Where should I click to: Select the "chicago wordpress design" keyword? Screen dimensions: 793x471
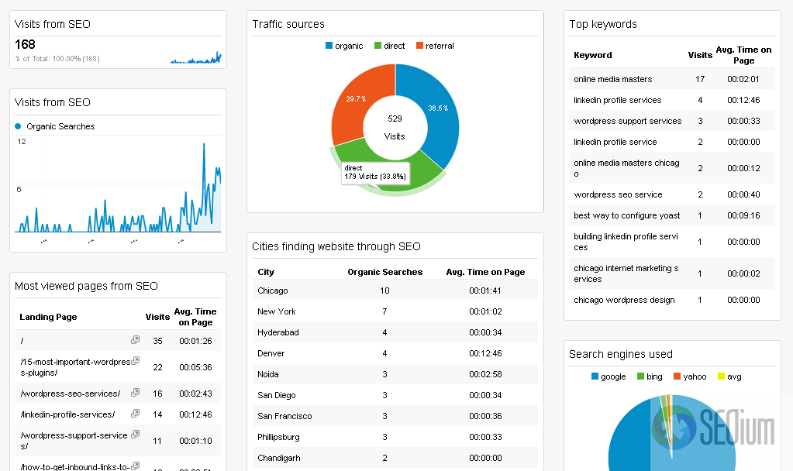(624, 301)
